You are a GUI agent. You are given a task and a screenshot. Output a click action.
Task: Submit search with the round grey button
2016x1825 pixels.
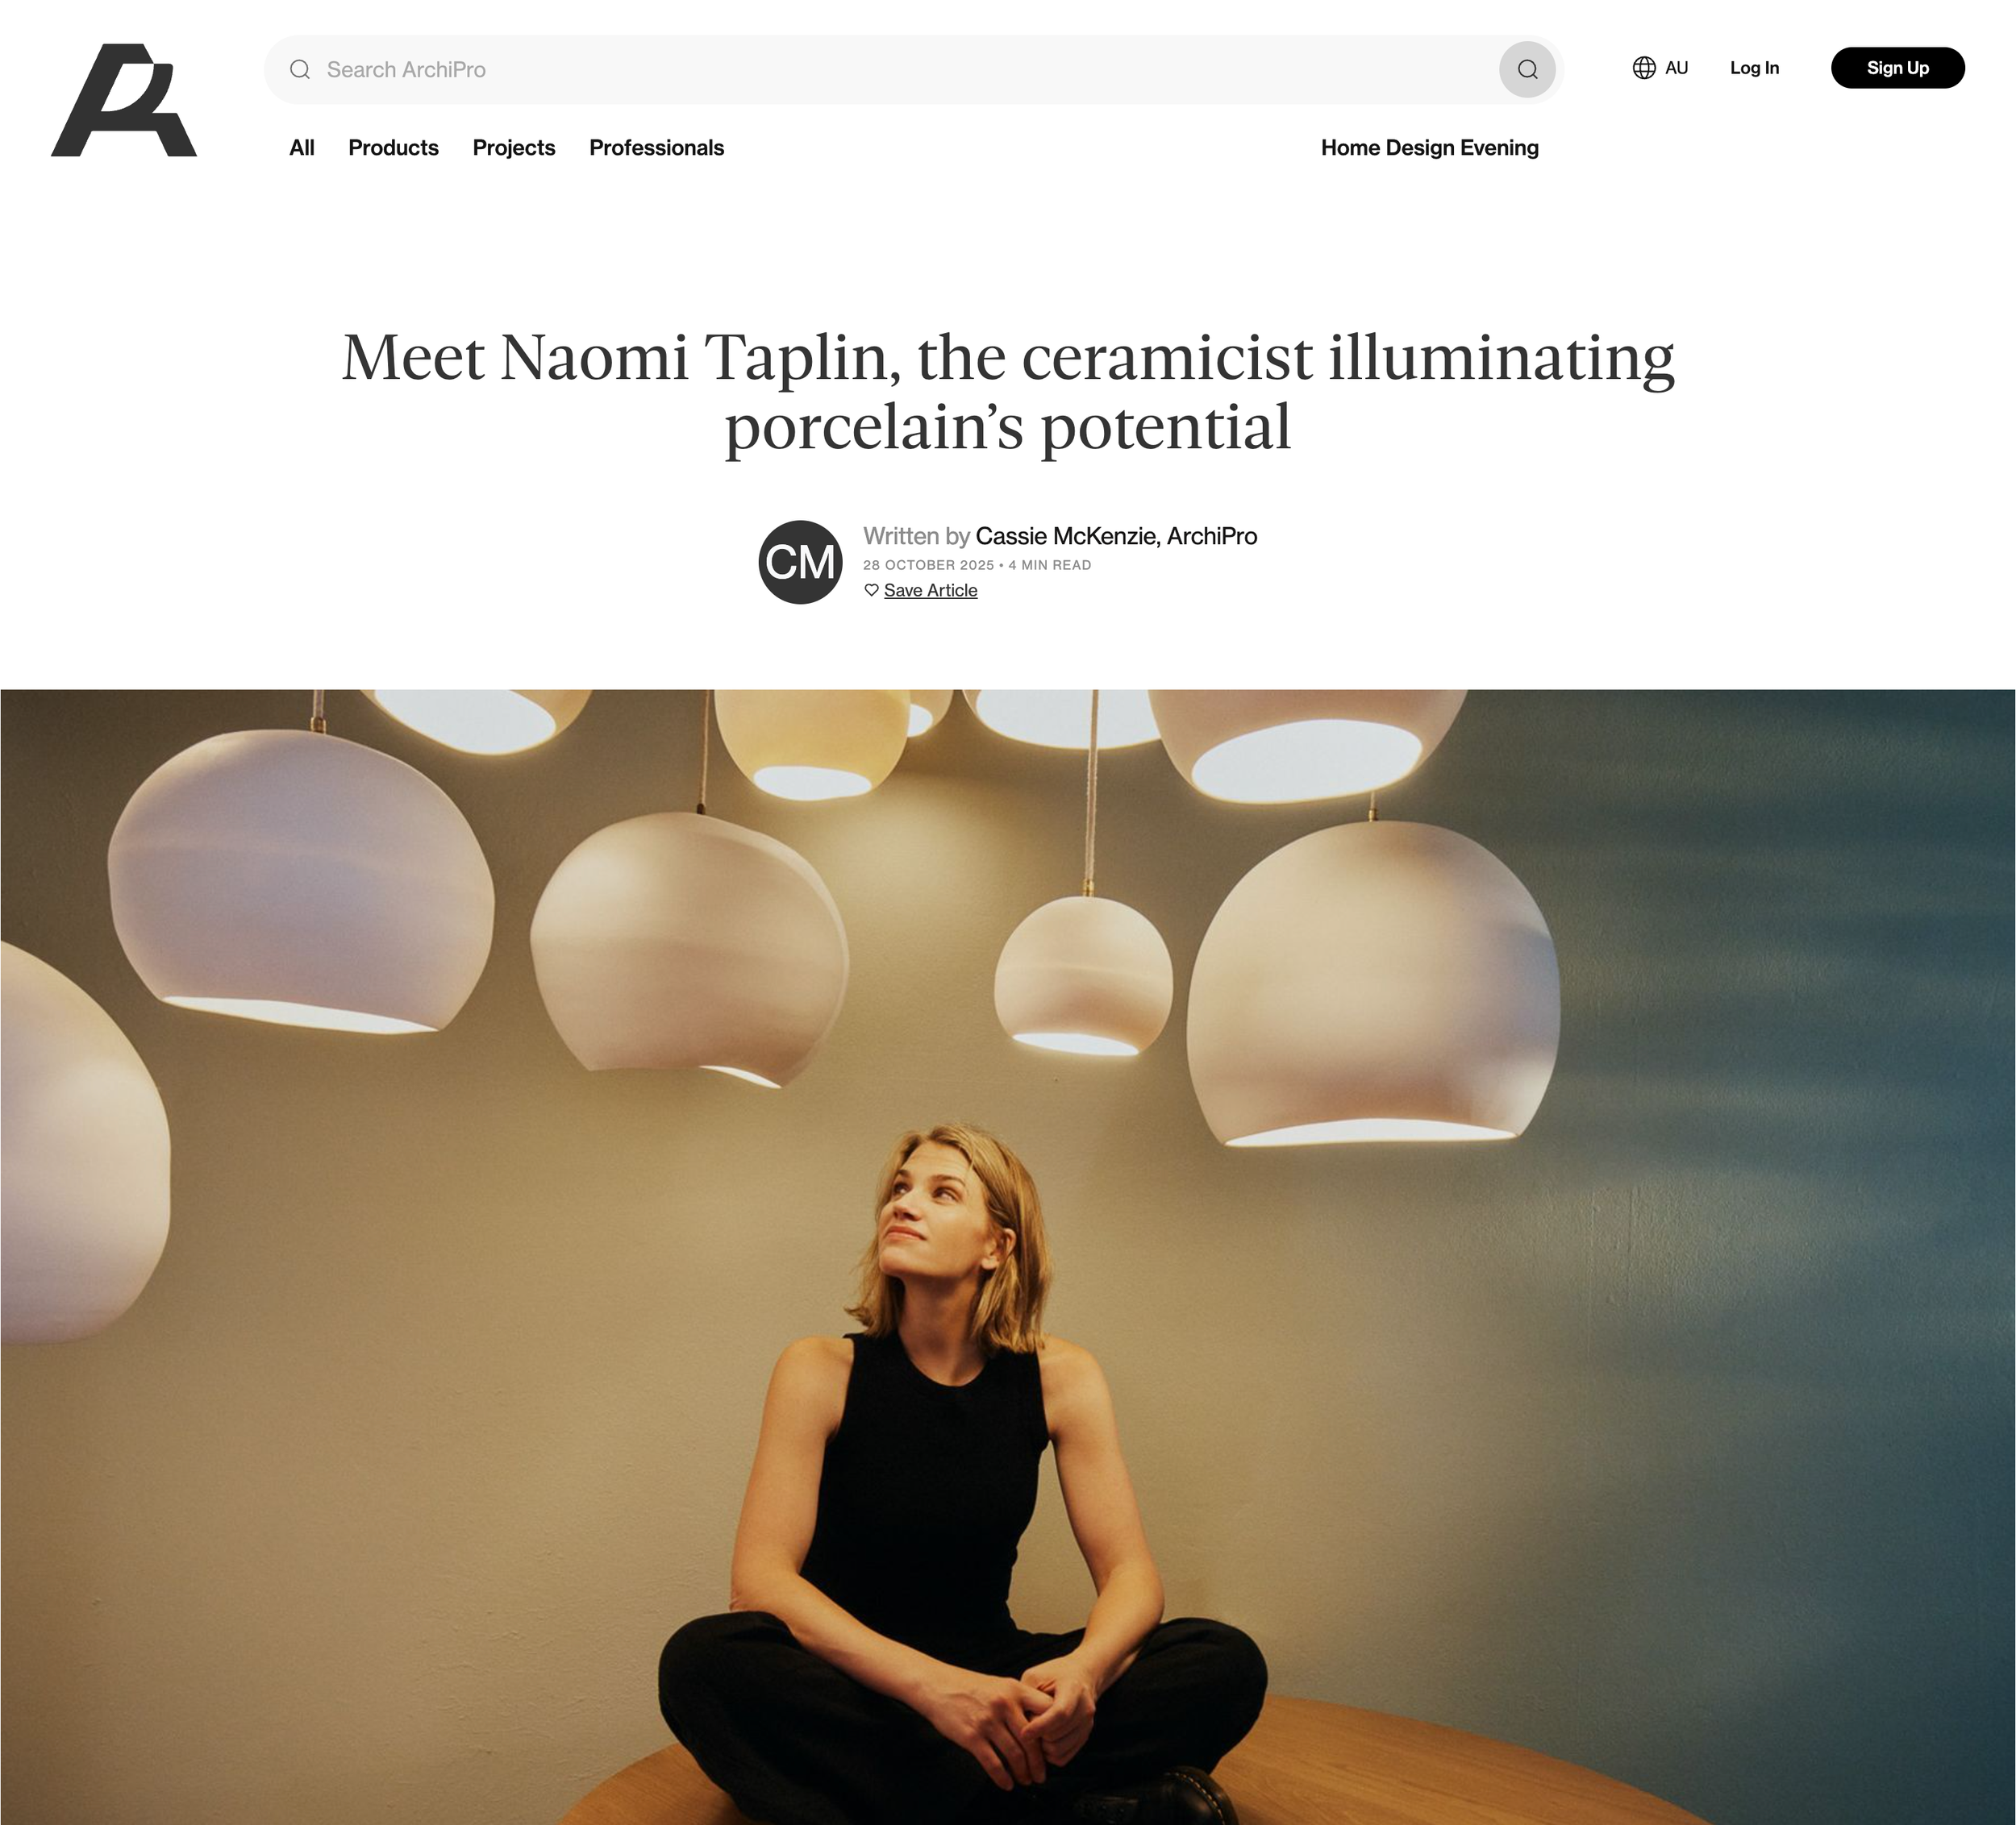pyautogui.click(x=1527, y=69)
